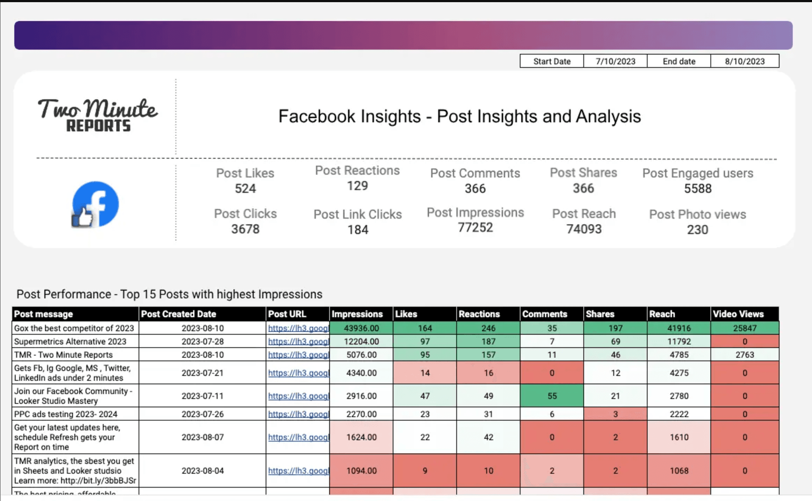The image size is (812, 501).
Task: Select the 12204.00 impressions cell
Action: pyautogui.click(x=361, y=341)
